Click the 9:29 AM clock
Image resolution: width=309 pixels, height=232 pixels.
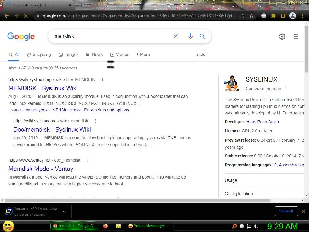(282, 227)
